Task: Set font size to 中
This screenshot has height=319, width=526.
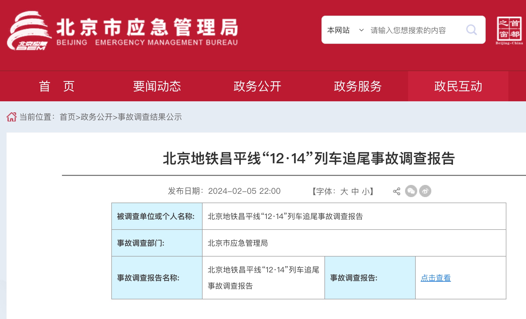Action: coord(355,192)
